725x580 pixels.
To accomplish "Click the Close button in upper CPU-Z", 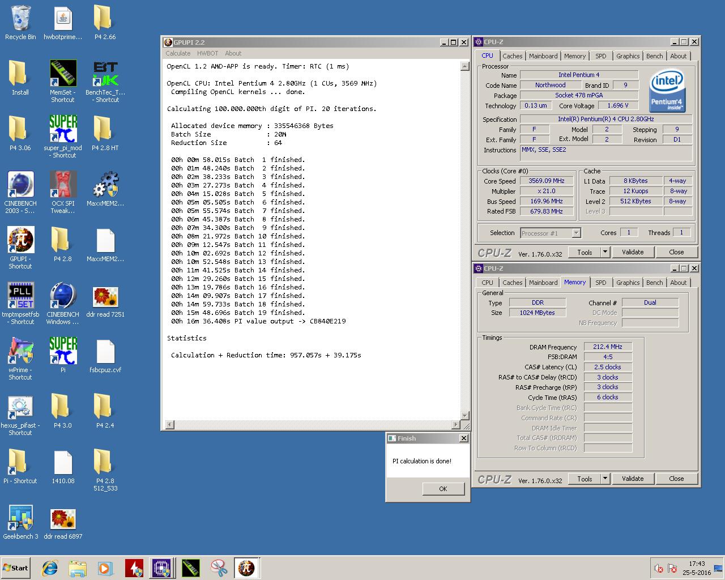I will pyautogui.click(x=676, y=252).
